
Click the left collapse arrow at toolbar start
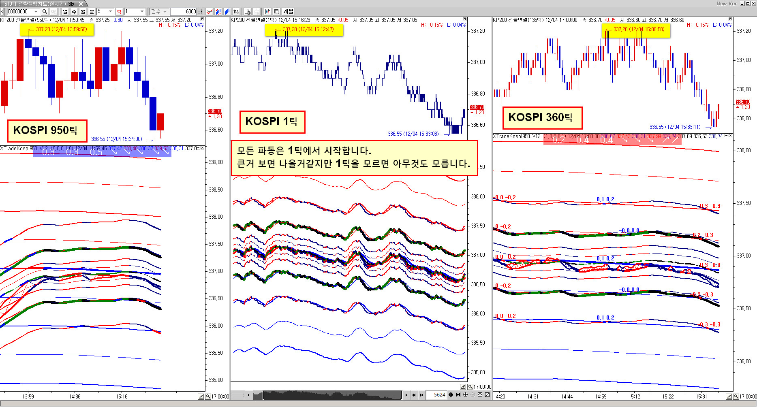tap(2, 12)
